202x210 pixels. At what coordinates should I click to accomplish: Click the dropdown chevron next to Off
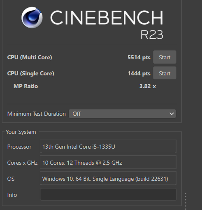point(172,114)
